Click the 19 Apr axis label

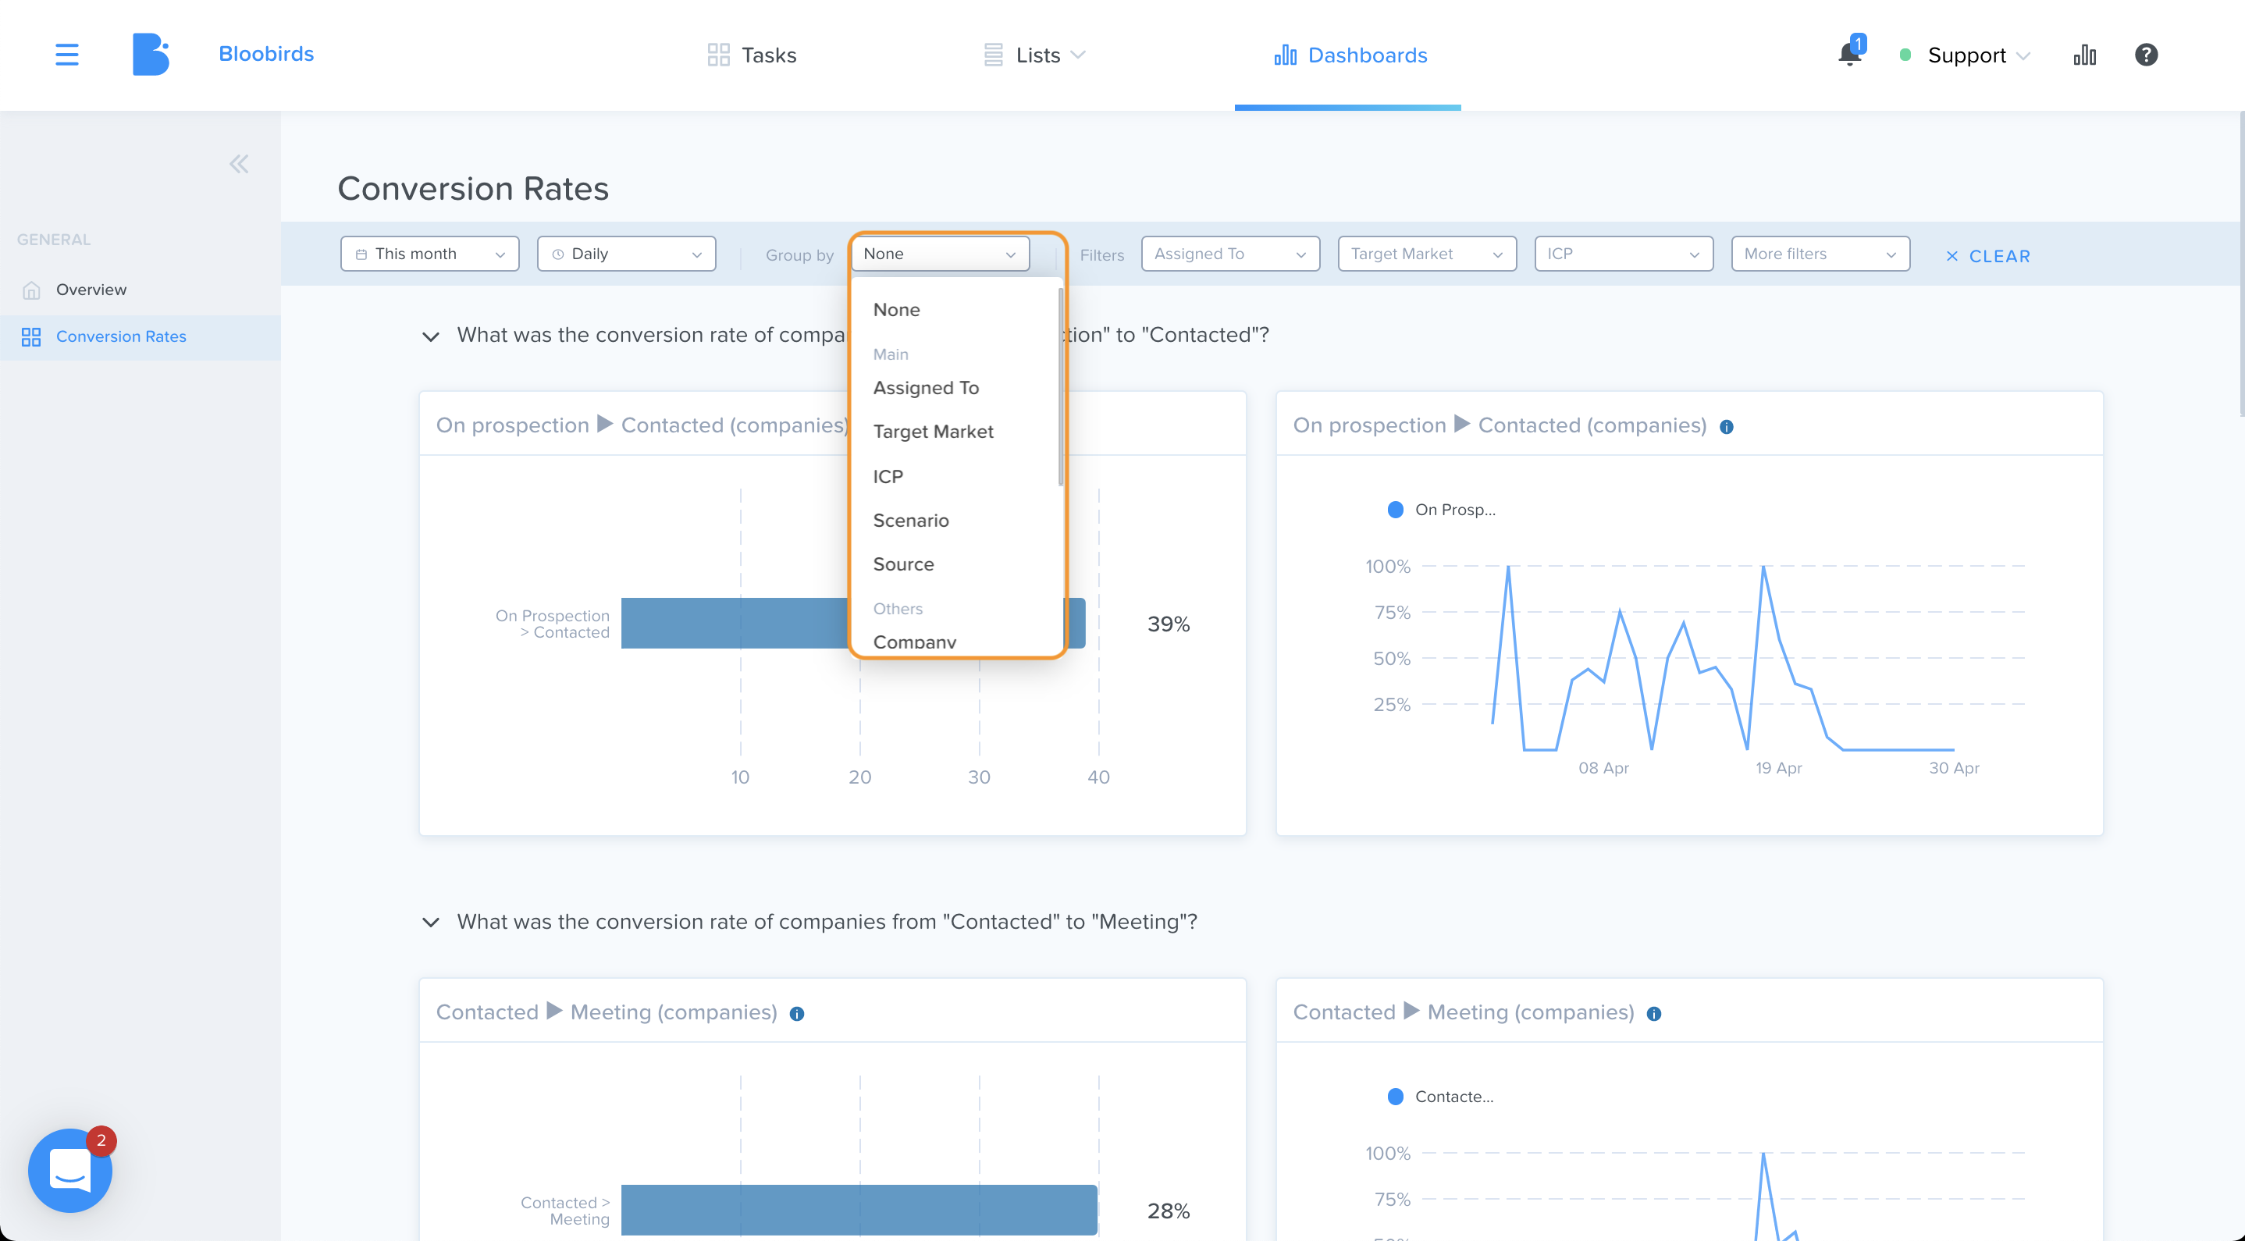point(1778,768)
